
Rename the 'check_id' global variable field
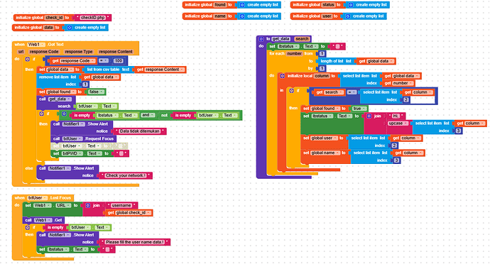[x=55, y=18]
